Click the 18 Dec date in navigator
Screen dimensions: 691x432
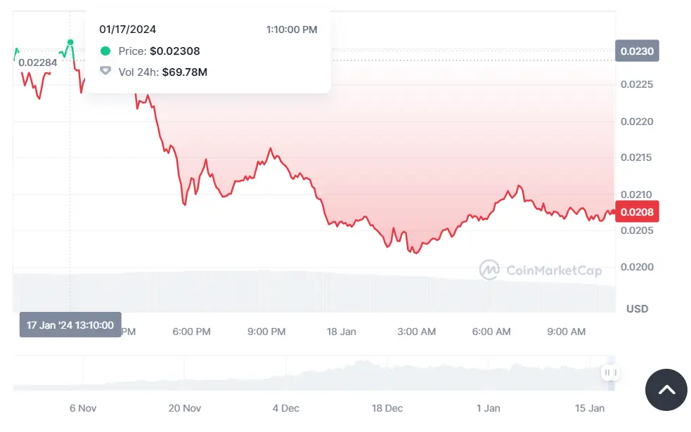[x=387, y=408]
